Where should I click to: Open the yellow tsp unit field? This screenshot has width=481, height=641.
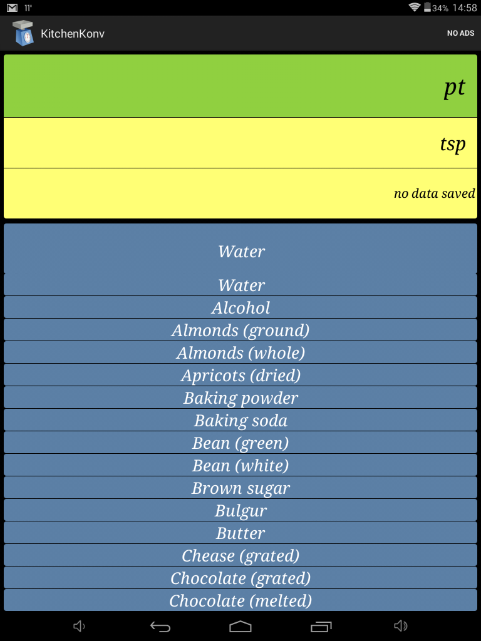240,143
